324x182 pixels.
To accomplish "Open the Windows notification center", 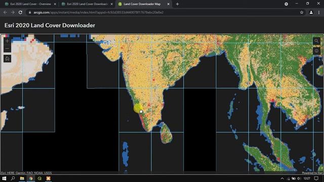I will pos(316,178).
